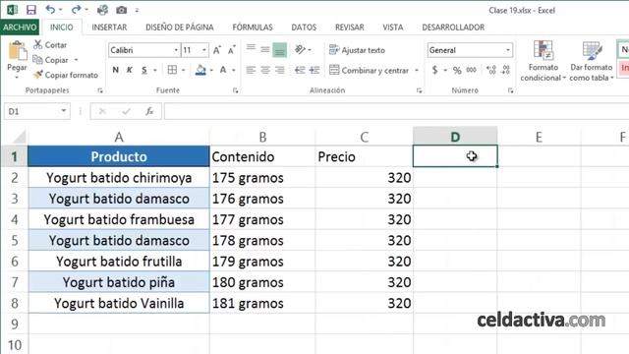Decrease the font size
Image resolution: width=629 pixels, height=354 pixels.
click(x=232, y=50)
